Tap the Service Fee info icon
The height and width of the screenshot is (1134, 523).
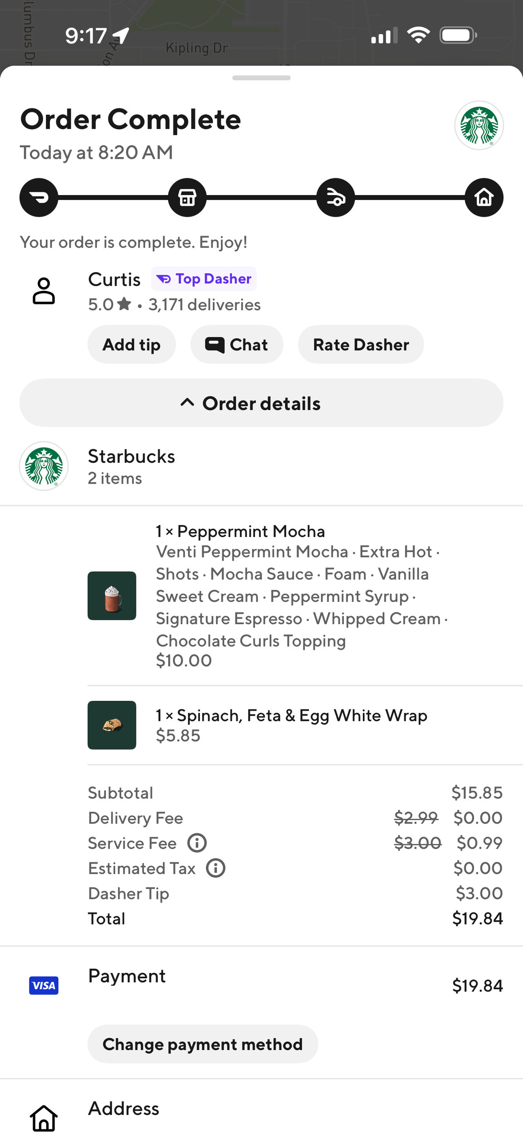tap(197, 843)
